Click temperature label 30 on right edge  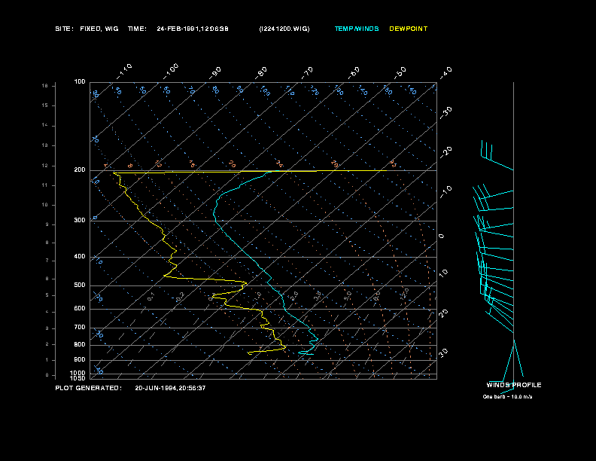tap(443, 353)
